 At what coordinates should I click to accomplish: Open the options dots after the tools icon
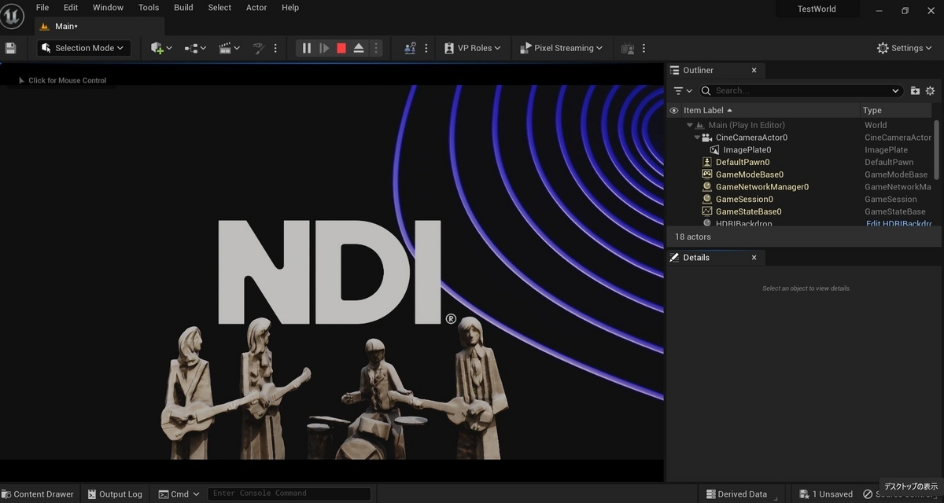[x=275, y=48]
